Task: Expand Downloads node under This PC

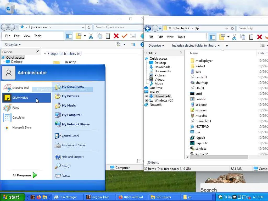Action: click(x=147, y=96)
